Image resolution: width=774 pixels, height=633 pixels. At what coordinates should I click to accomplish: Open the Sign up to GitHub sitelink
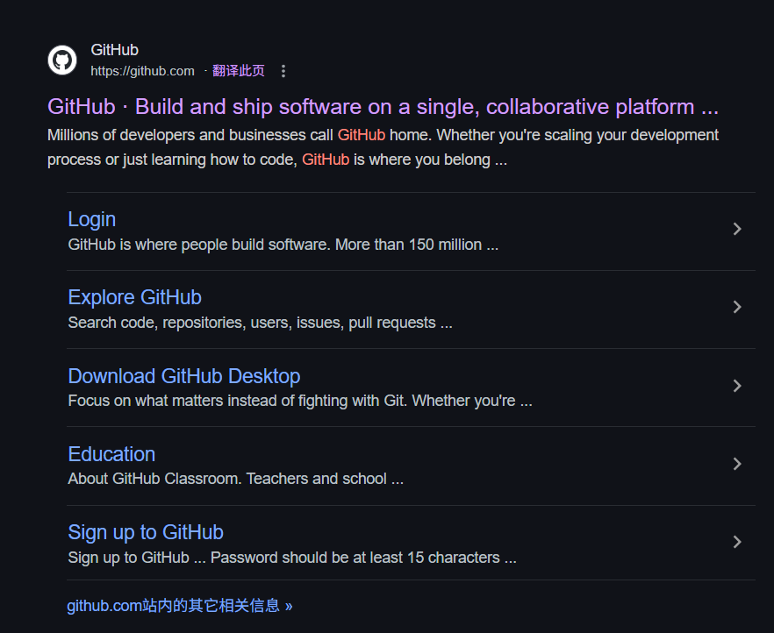[x=146, y=532]
